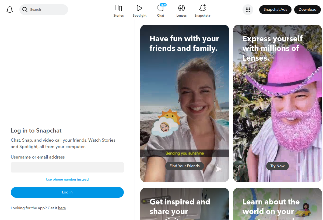The height and width of the screenshot is (220, 323).
Task: Open the 'Get inspired and share' card
Action: (x=185, y=204)
